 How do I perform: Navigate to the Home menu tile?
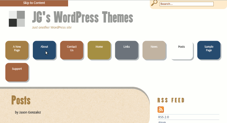pyautogui.click(x=99, y=50)
